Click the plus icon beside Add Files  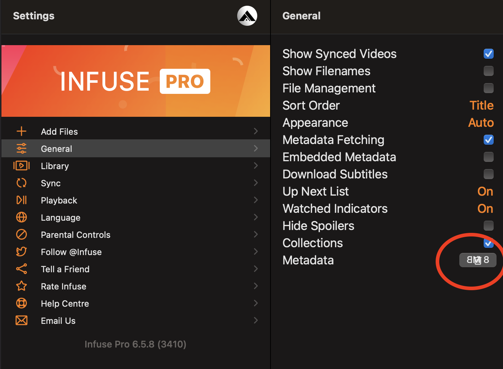(x=21, y=131)
